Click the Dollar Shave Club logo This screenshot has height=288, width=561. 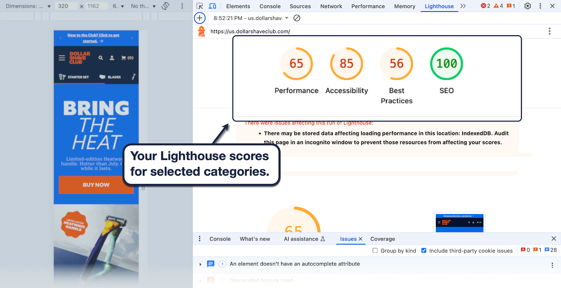[80, 58]
